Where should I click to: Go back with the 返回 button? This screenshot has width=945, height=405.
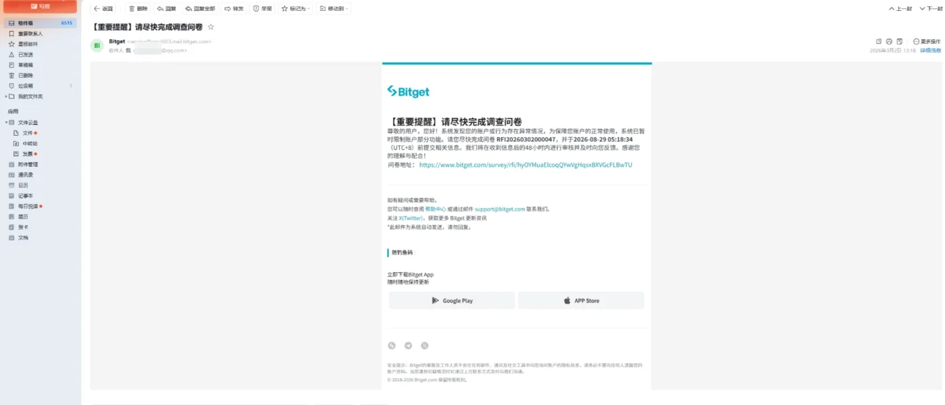pos(103,9)
